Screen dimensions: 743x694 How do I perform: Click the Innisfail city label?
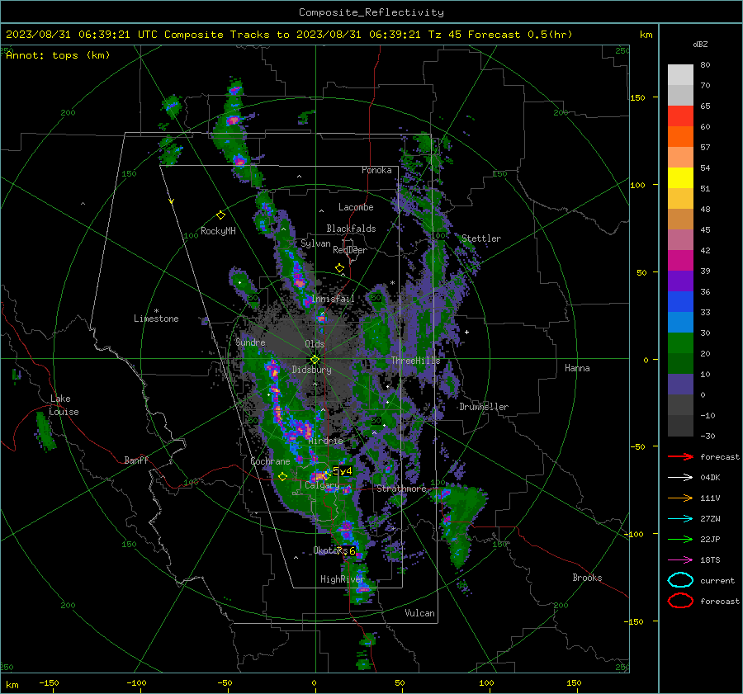click(x=333, y=299)
